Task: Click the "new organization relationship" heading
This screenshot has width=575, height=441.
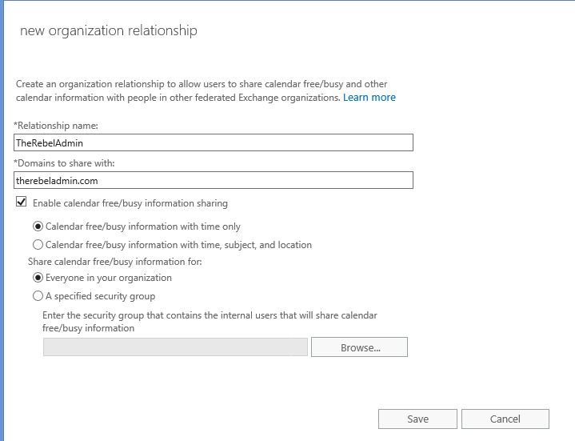Action: 109,30
